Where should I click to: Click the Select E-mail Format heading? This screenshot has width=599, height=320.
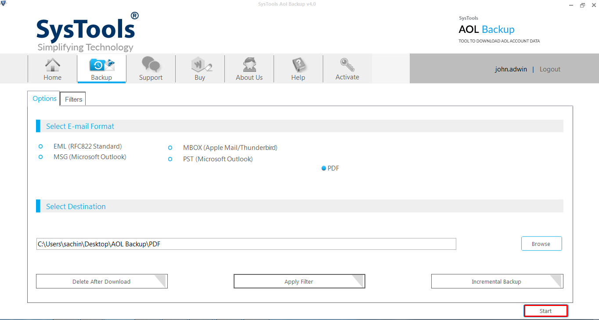pyautogui.click(x=80, y=126)
